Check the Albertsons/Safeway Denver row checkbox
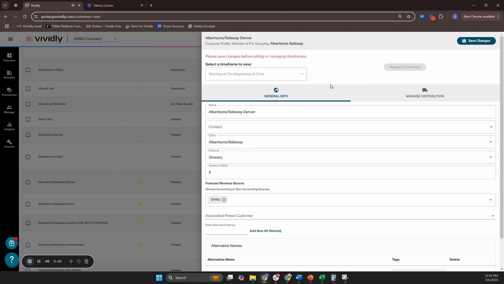Screen dimensions: 504x284 (28, 182)
